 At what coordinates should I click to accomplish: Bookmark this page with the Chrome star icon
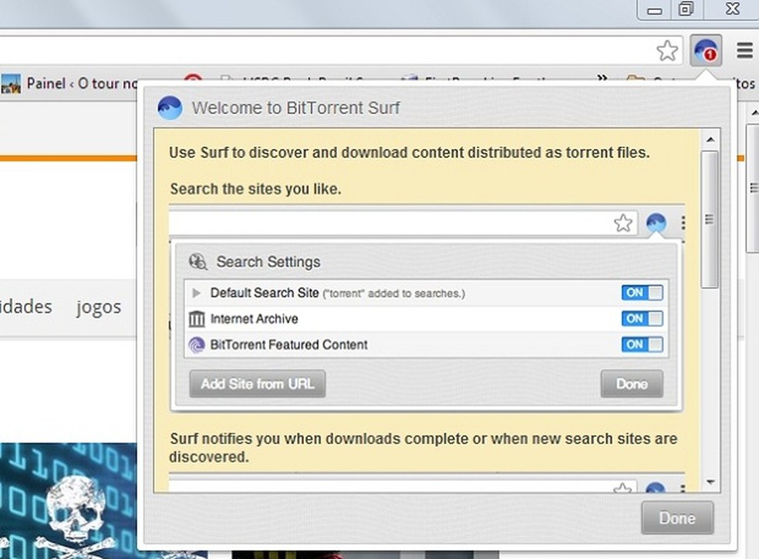click(667, 50)
